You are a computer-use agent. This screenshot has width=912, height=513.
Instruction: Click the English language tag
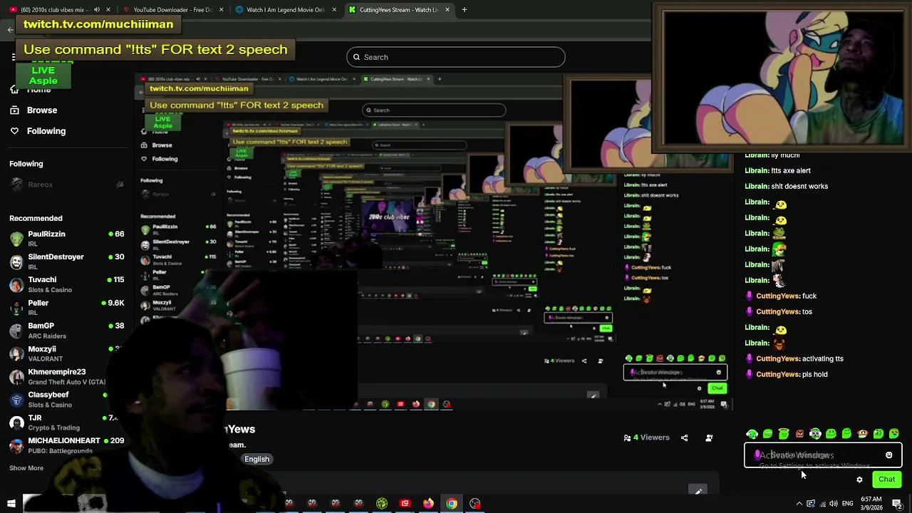pos(256,459)
